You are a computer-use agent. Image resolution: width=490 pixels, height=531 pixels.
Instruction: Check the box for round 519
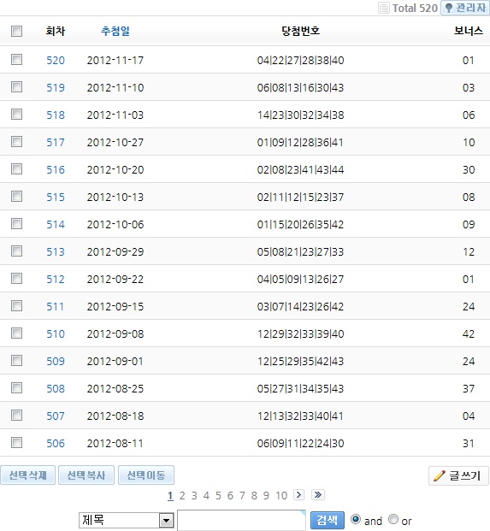coord(16,87)
